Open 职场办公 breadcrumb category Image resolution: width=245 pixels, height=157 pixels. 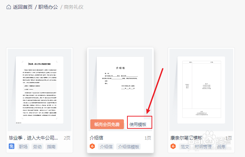48,7
